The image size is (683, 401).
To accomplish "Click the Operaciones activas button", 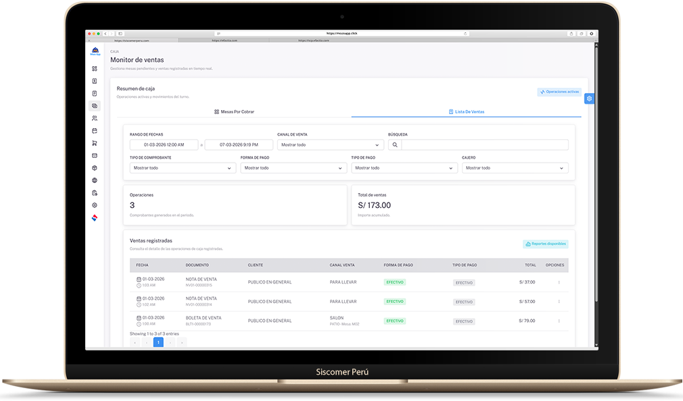I will tap(559, 92).
